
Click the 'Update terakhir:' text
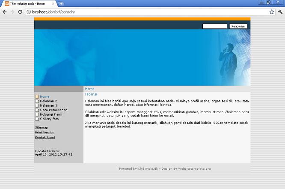pyautogui.click(x=48, y=151)
